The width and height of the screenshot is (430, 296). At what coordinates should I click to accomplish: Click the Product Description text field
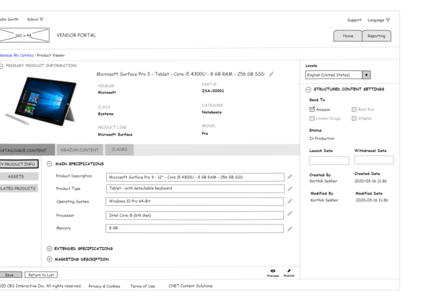[195, 177]
